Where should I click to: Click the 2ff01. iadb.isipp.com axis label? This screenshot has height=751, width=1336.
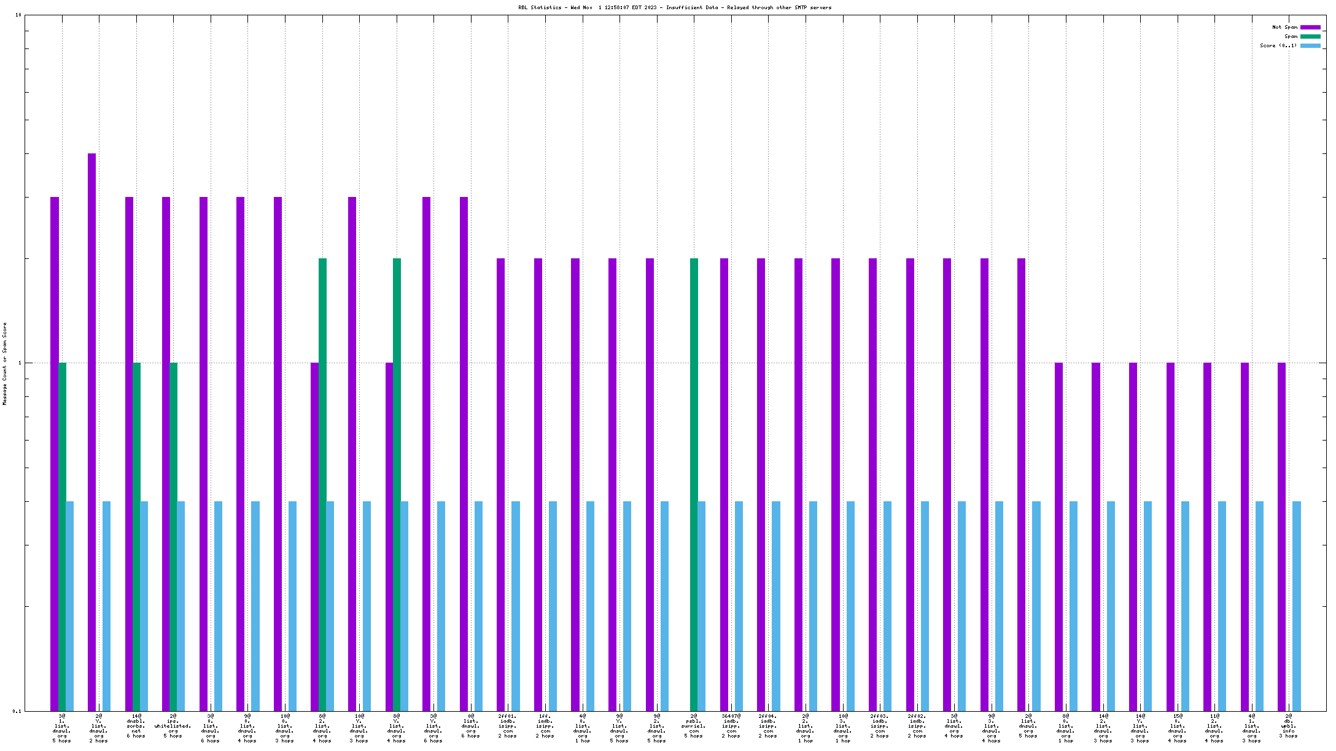(508, 726)
